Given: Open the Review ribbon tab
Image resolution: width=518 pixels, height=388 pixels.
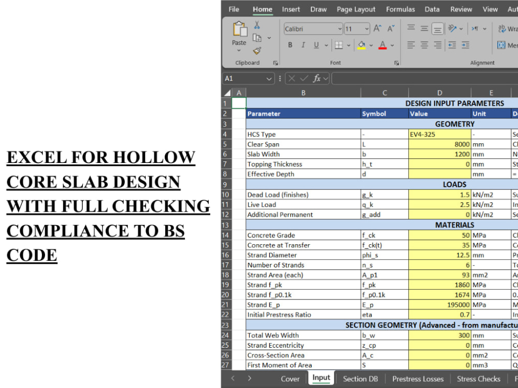Looking at the screenshot, I should pos(461,9).
